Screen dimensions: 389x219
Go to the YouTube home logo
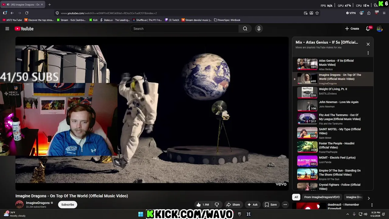click(24, 29)
